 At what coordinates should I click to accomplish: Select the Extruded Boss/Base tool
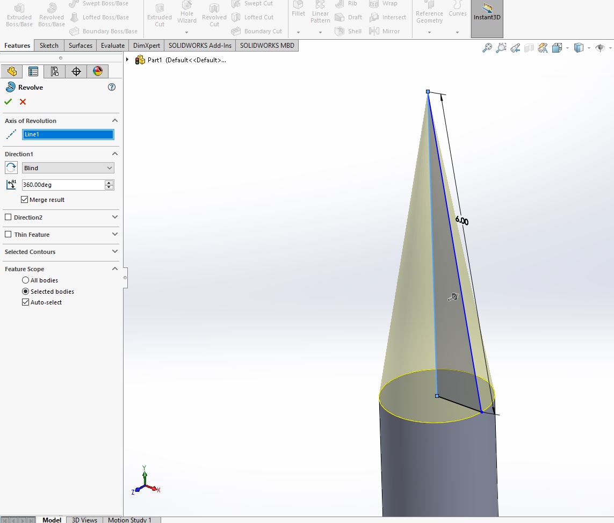tap(19, 14)
